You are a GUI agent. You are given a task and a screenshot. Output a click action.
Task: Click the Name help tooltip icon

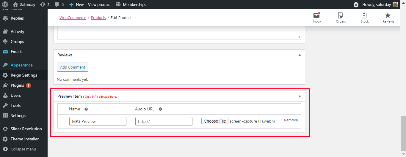click(x=86, y=109)
